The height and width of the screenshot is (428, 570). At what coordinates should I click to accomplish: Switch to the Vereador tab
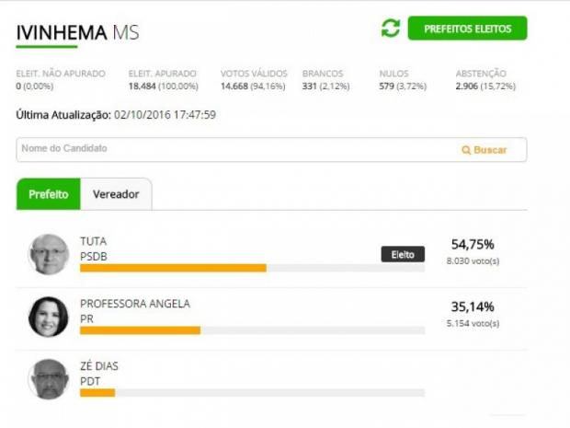[x=116, y=194]
